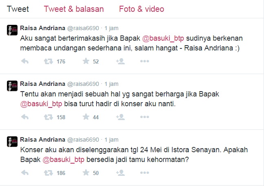Click follow icon on Istora Senayan tweet
This screenshot has height=186, width=264.
(x=120, y=173)
